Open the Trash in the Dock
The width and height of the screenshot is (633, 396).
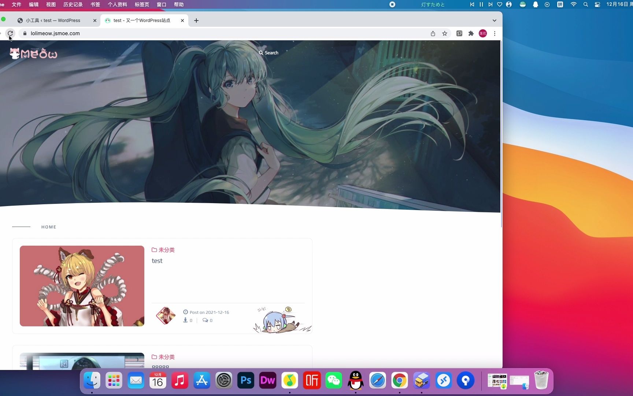tap(541, 381)
